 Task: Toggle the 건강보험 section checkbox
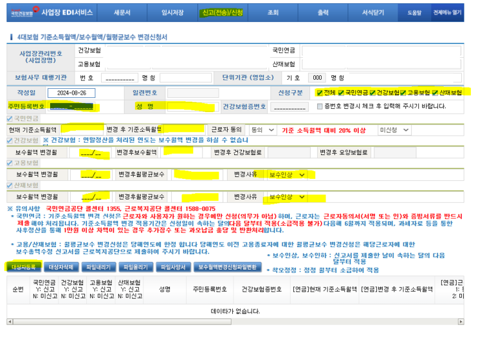tap(10, 140)
